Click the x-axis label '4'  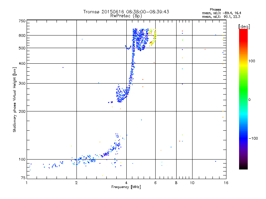coord(126,183)
